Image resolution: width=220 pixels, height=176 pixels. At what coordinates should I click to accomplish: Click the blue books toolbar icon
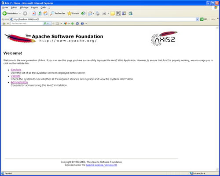(x=124, y=14)
